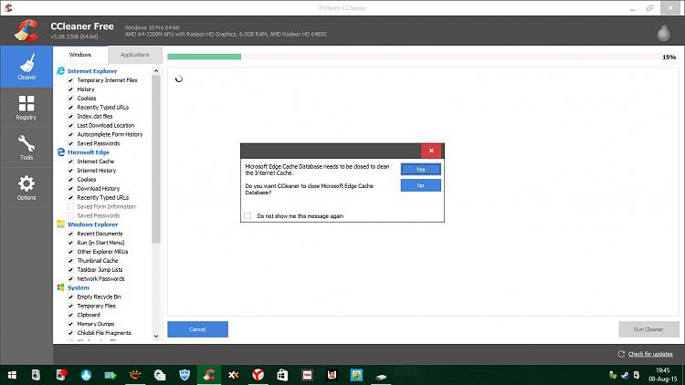Toggle Taskbar Jump Lists checkbox
The height and width of the screenshot is (385, 685).
click(x=70, y=270)
